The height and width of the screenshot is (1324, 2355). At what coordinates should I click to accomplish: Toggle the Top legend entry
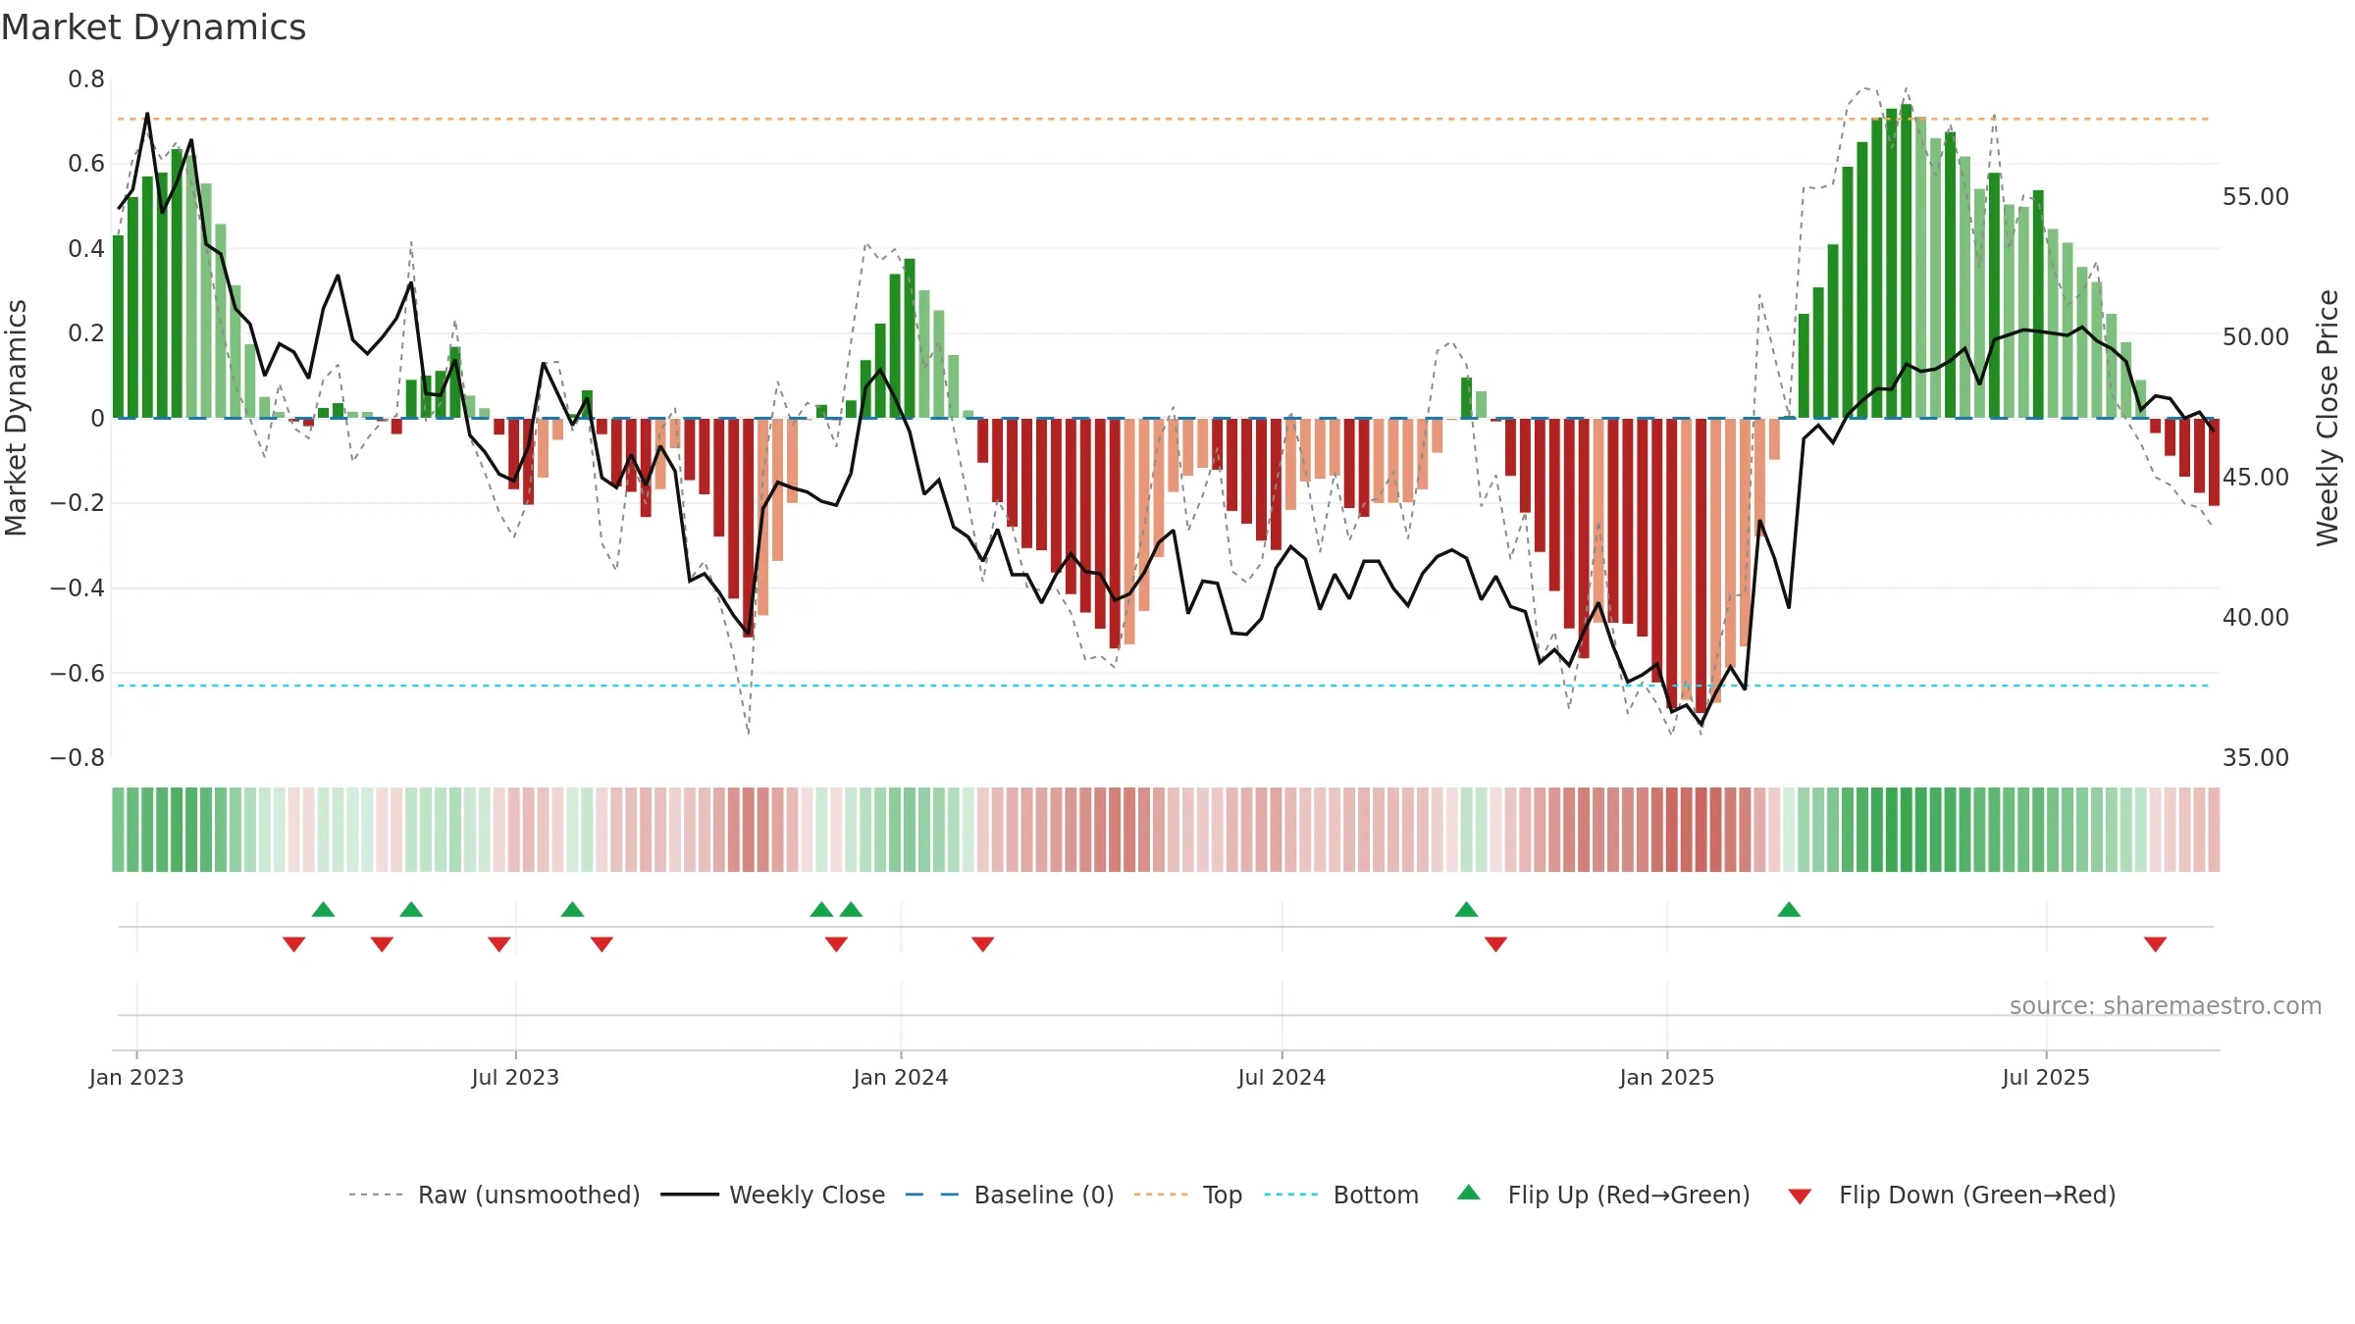click(x=1188, y=1195)
